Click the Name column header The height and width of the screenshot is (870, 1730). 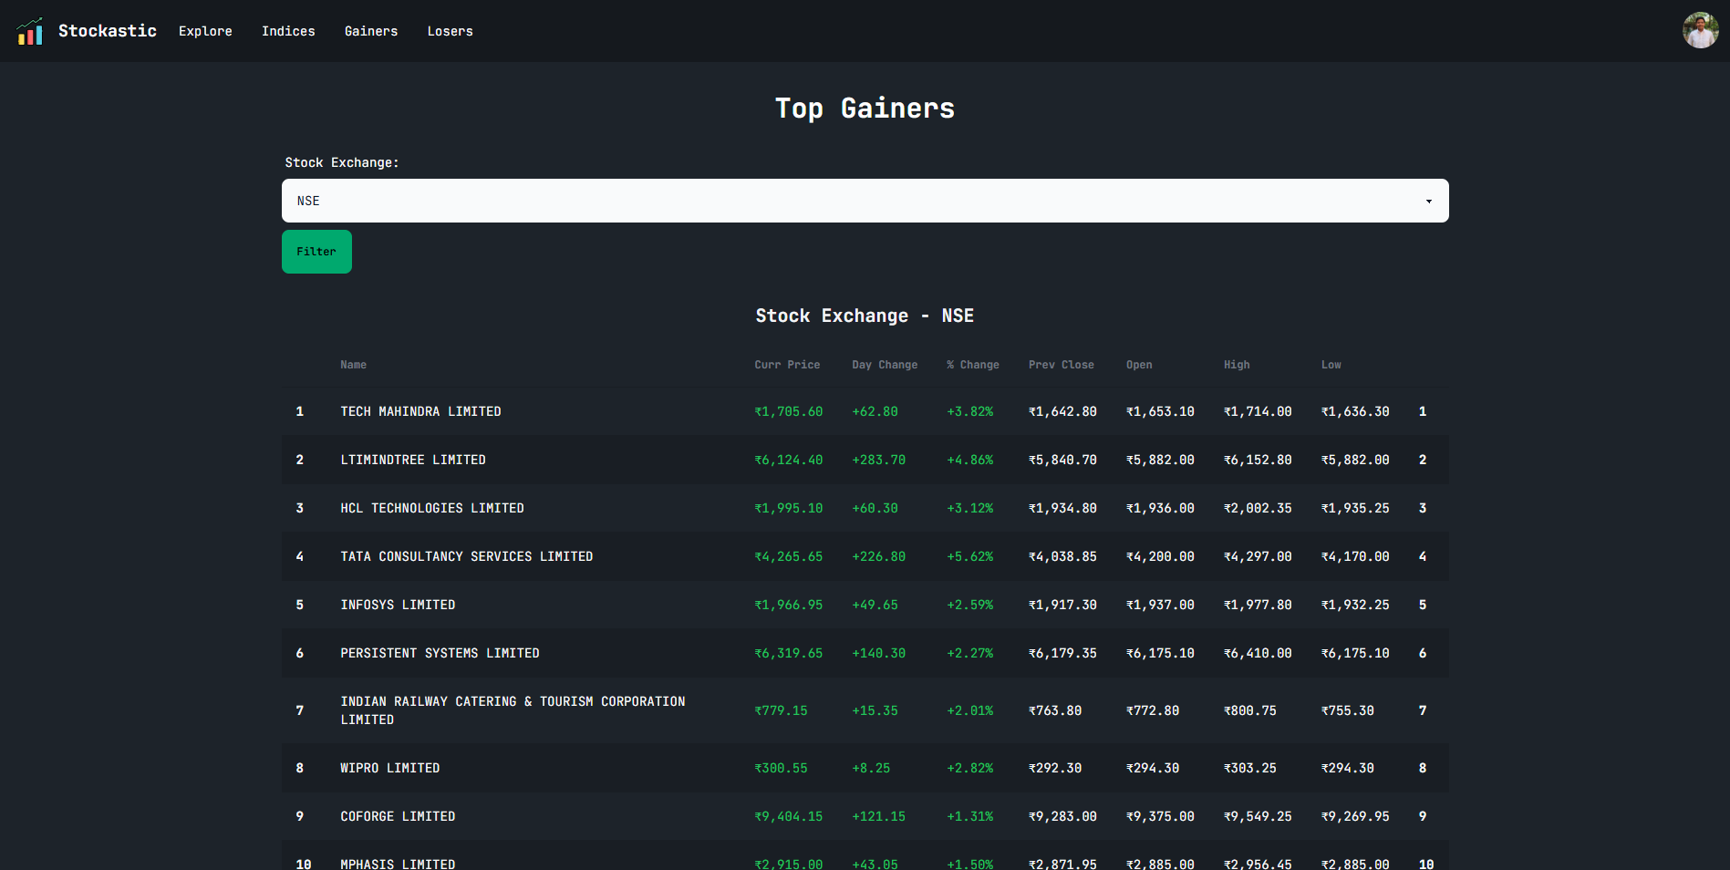tap(354, 365)
